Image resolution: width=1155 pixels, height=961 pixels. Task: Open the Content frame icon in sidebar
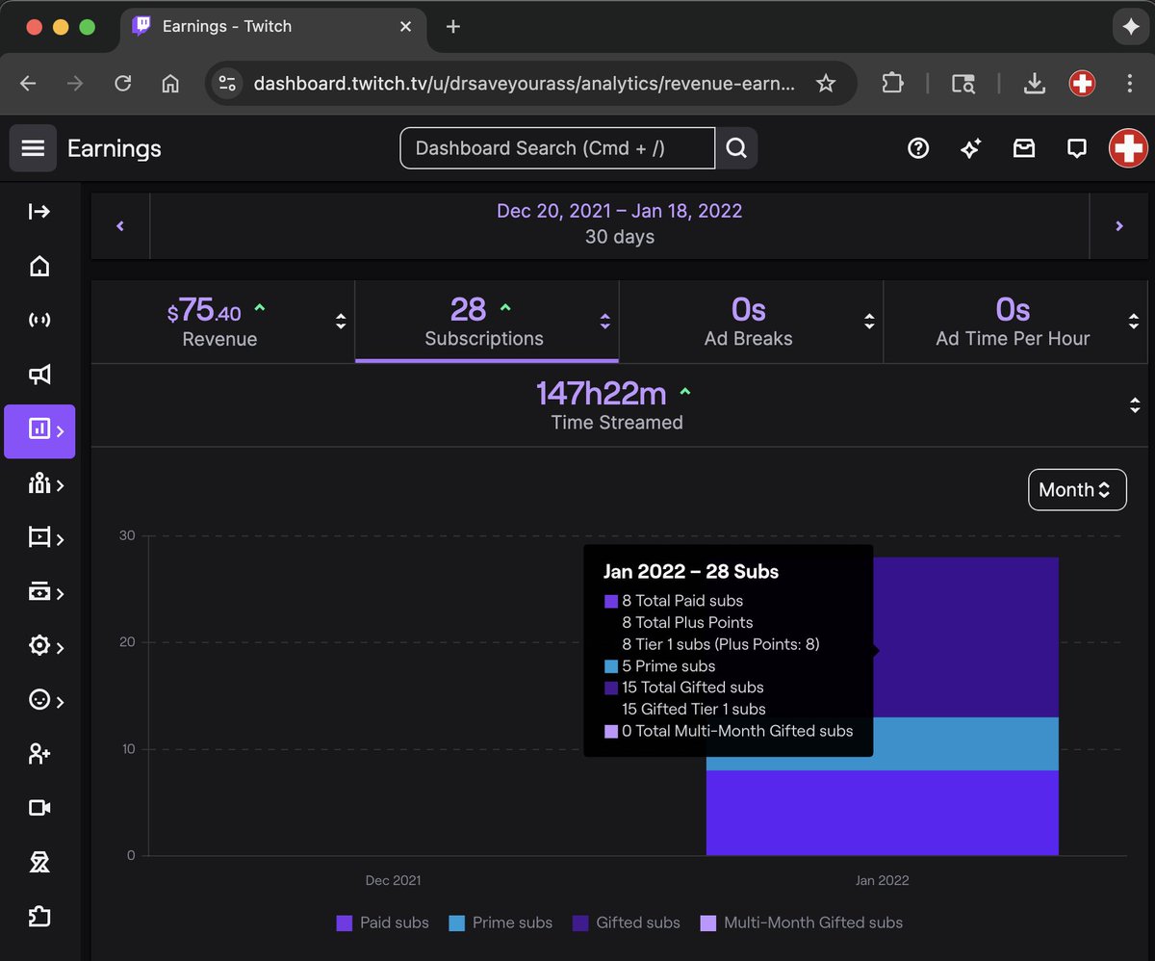pyautogui.click(x=39, y=538)
